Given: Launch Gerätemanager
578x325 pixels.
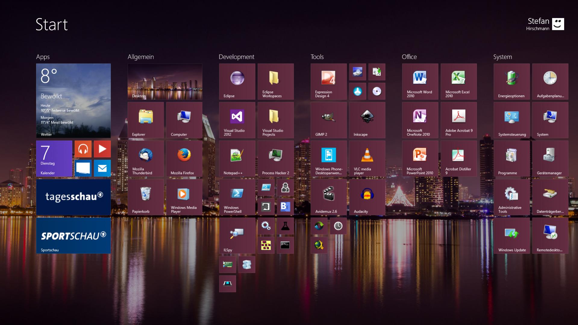Looking at the screenshot, I should pyautogui.click(x=550, y=158).
